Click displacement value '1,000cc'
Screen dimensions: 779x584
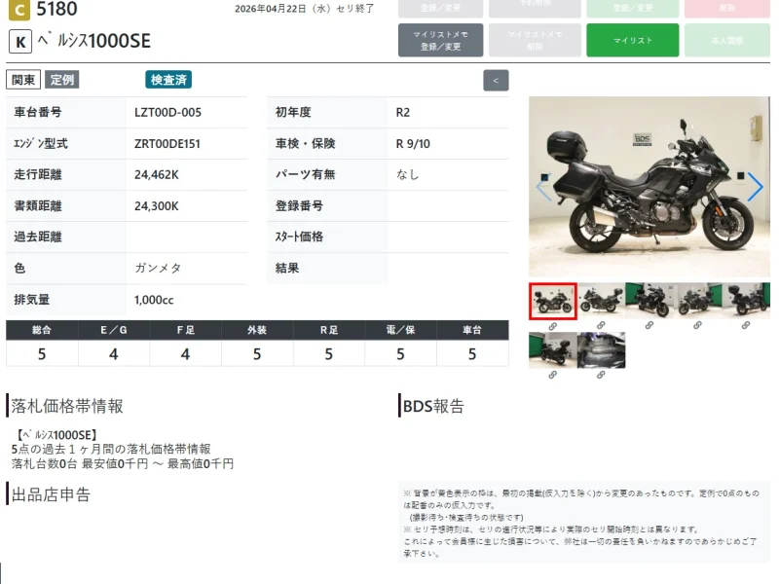click(154, 300)
